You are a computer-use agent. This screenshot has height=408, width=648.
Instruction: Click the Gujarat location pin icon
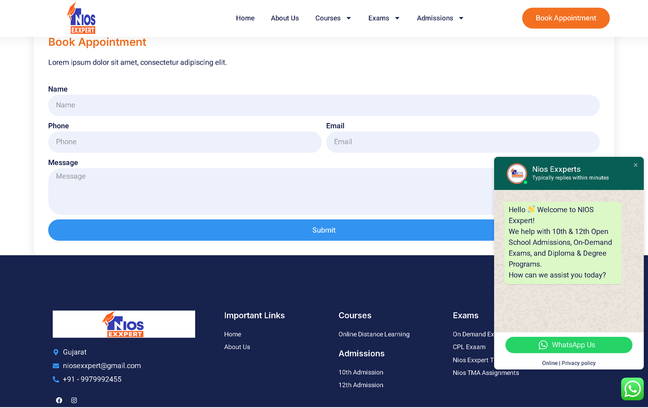(x=56, y=352)
